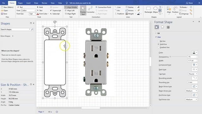This screenshot has height=114, width=202.
Task: Click the outlet photo on canvas
Action: coord(96,62)
